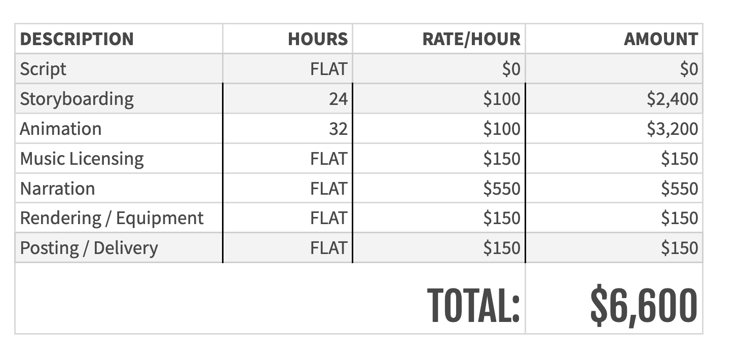The width and height of the screenshot is (739, 362).
Task: Select the Storyboarding row label
Action: tap(77, 99)
